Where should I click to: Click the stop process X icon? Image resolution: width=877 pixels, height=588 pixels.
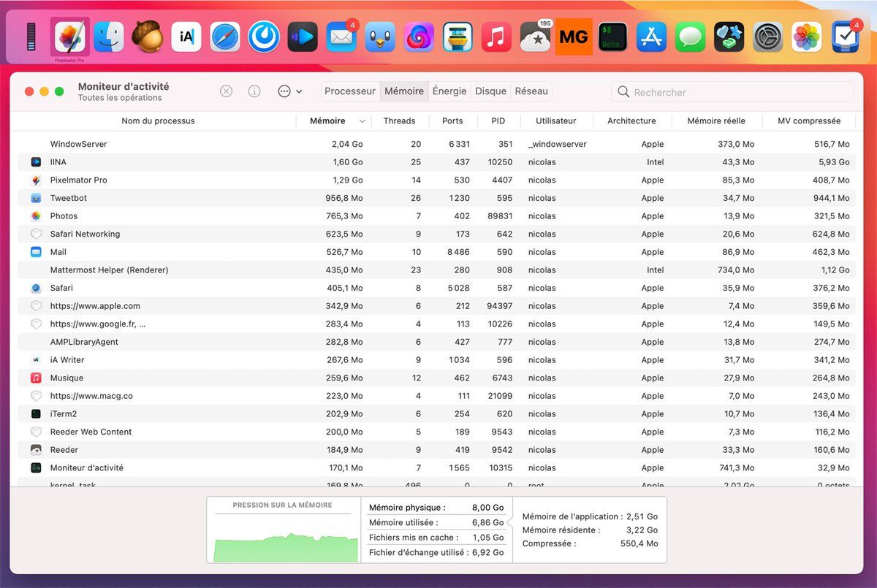227,91
